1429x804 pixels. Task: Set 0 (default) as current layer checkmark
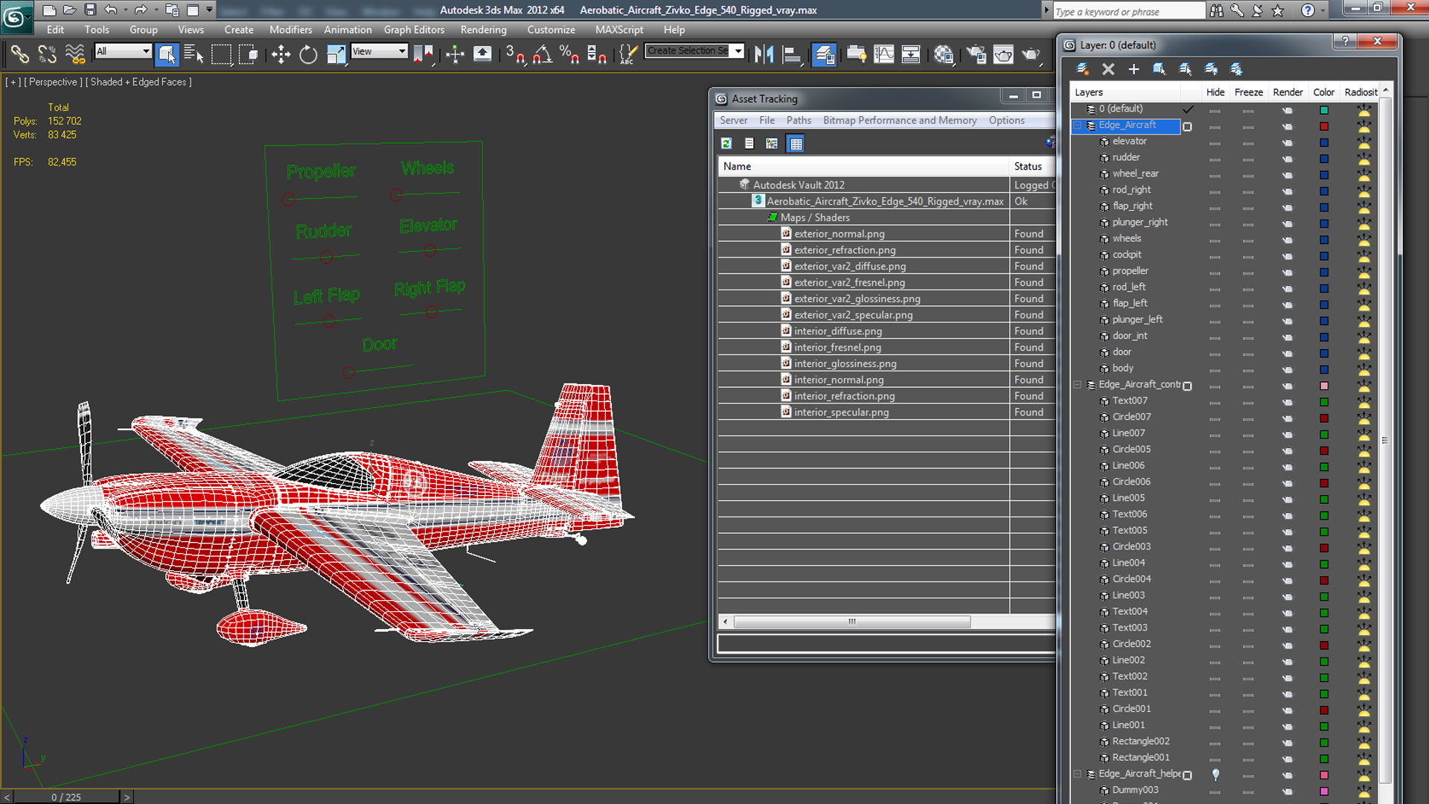point(1188,109)
